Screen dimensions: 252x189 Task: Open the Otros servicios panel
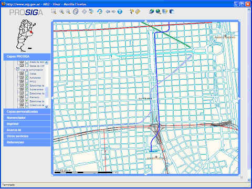(x=27, y=136)
